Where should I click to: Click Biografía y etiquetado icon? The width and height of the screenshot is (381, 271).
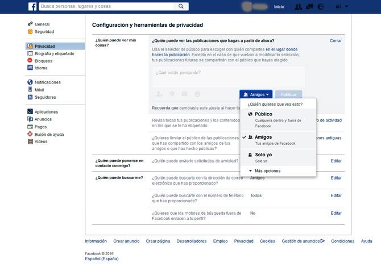coord(30,53)
